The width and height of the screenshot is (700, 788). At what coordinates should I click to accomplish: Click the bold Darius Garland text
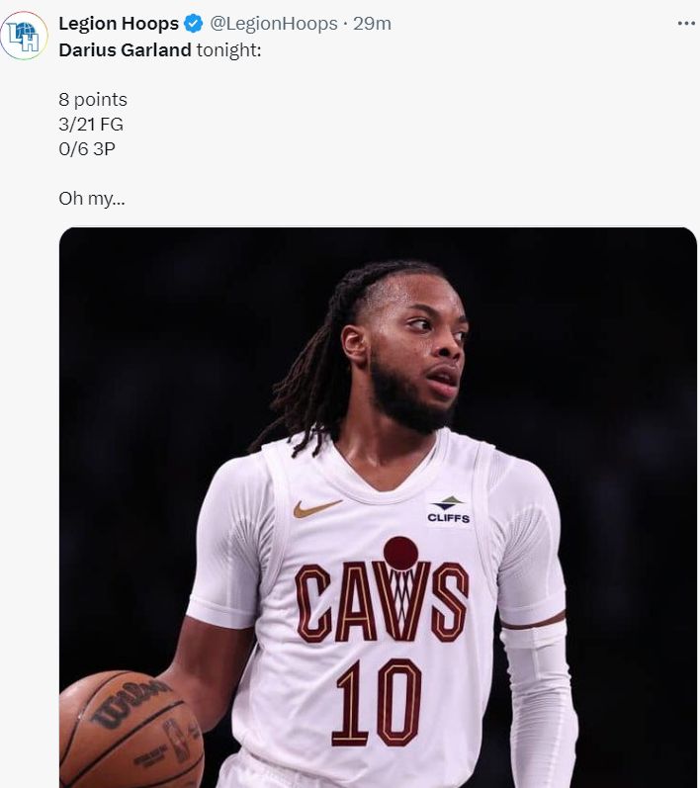[125, 49]
